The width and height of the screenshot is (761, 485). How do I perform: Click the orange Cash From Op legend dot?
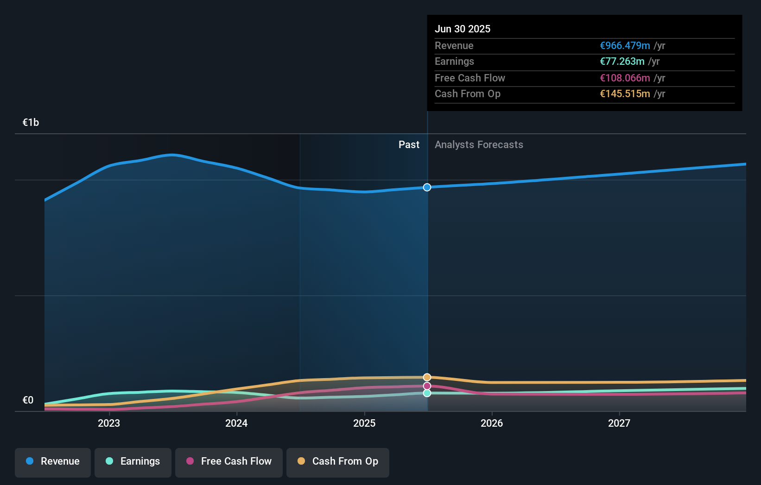pos(301,461)
